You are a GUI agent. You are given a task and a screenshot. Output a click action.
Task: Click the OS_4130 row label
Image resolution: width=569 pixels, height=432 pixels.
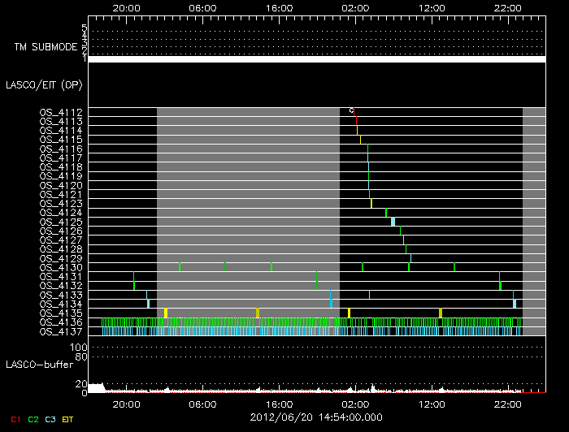pos(61,267)
